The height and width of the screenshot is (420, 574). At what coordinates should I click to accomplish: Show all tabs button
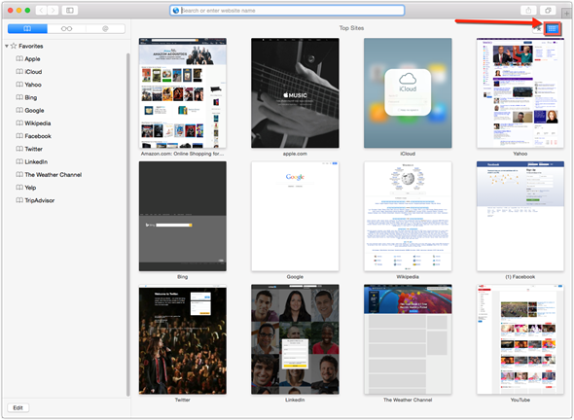548,11
